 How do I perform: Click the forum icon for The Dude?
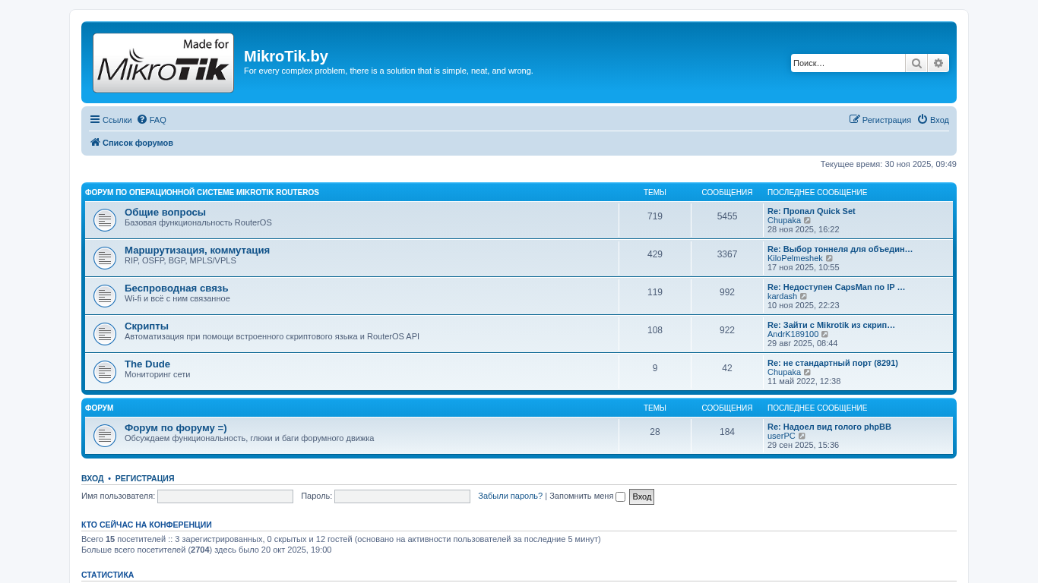105,372
